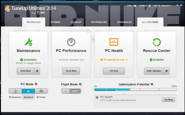
Task: Click the Turbo mode label
Action: point(42,97)
